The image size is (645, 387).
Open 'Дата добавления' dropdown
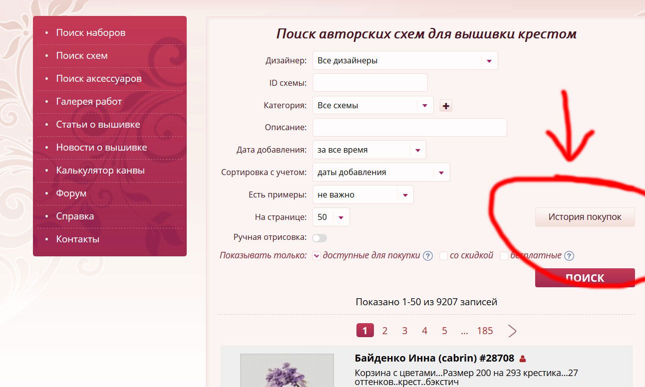[369, 150]
